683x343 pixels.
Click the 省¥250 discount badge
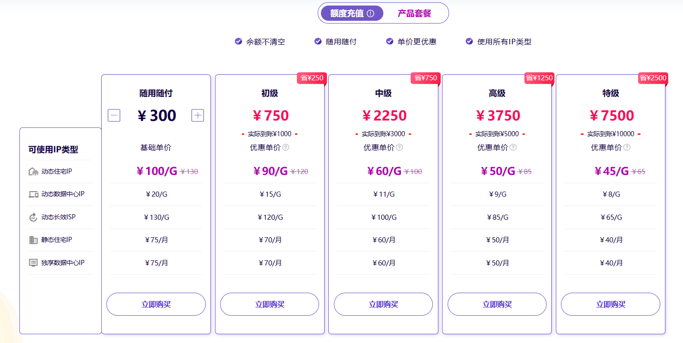click(x=312, y=78)
